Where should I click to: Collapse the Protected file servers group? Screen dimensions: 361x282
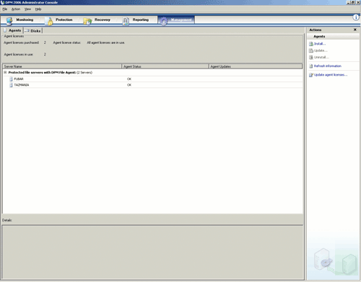[5, 72]
